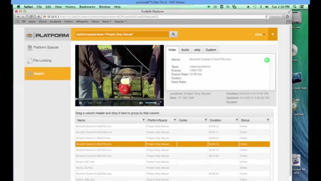Image resolution: width=321 pixels, height=181 pixels.
Task: Enter fullscreen for the video preview
Action: click(x=160, y=103)
